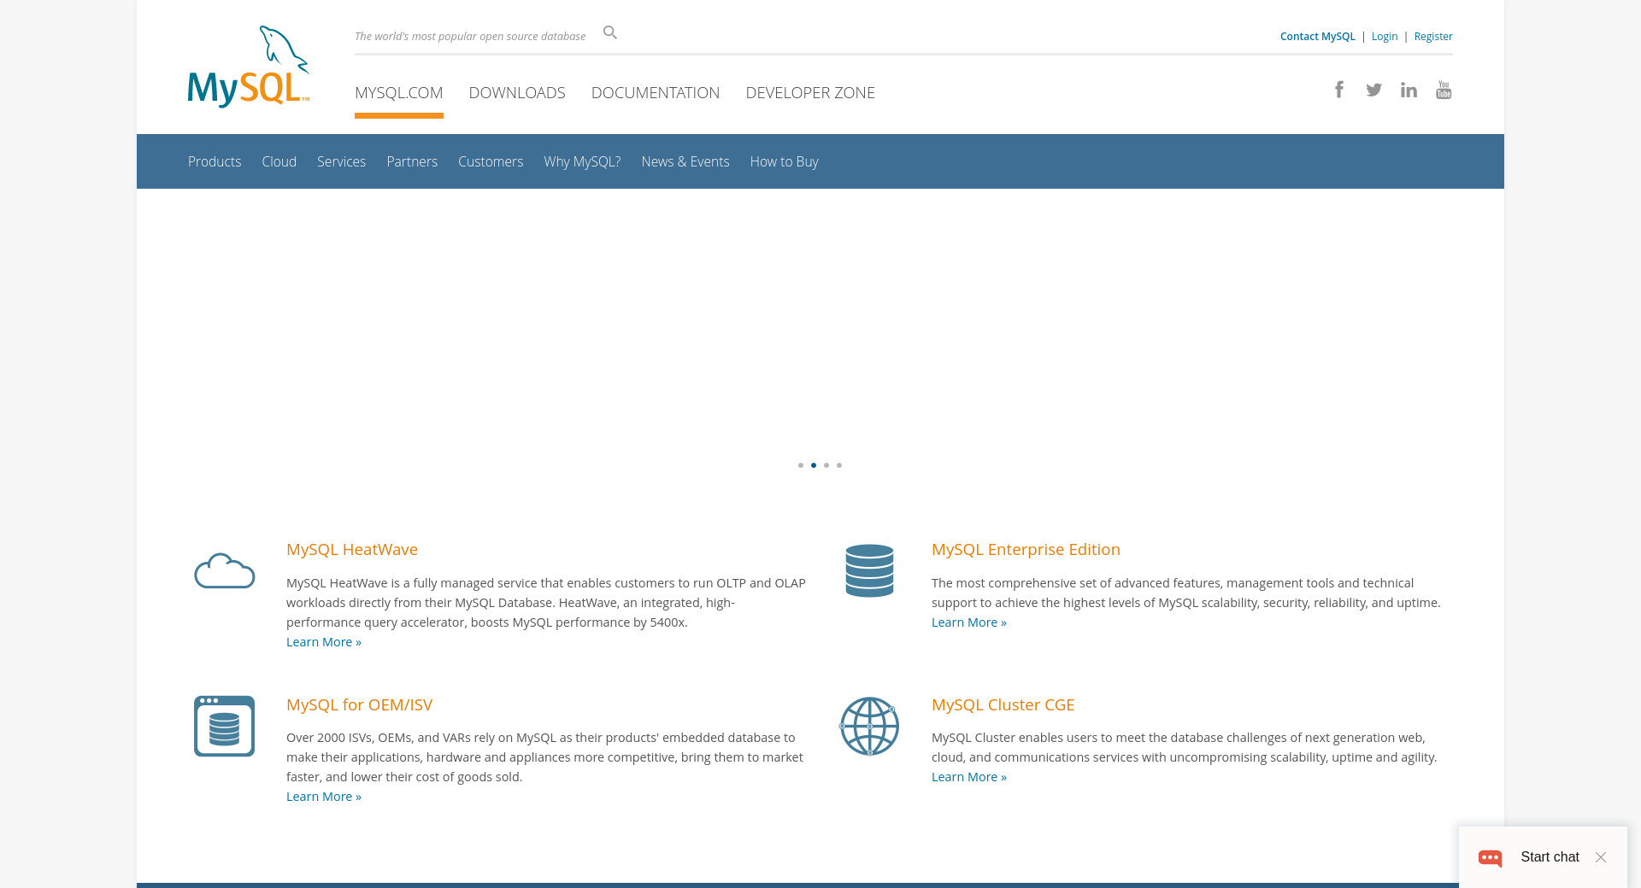Select the third carousel slide dot
Screen dimensions: 1641x888
(x=826, y=465)
